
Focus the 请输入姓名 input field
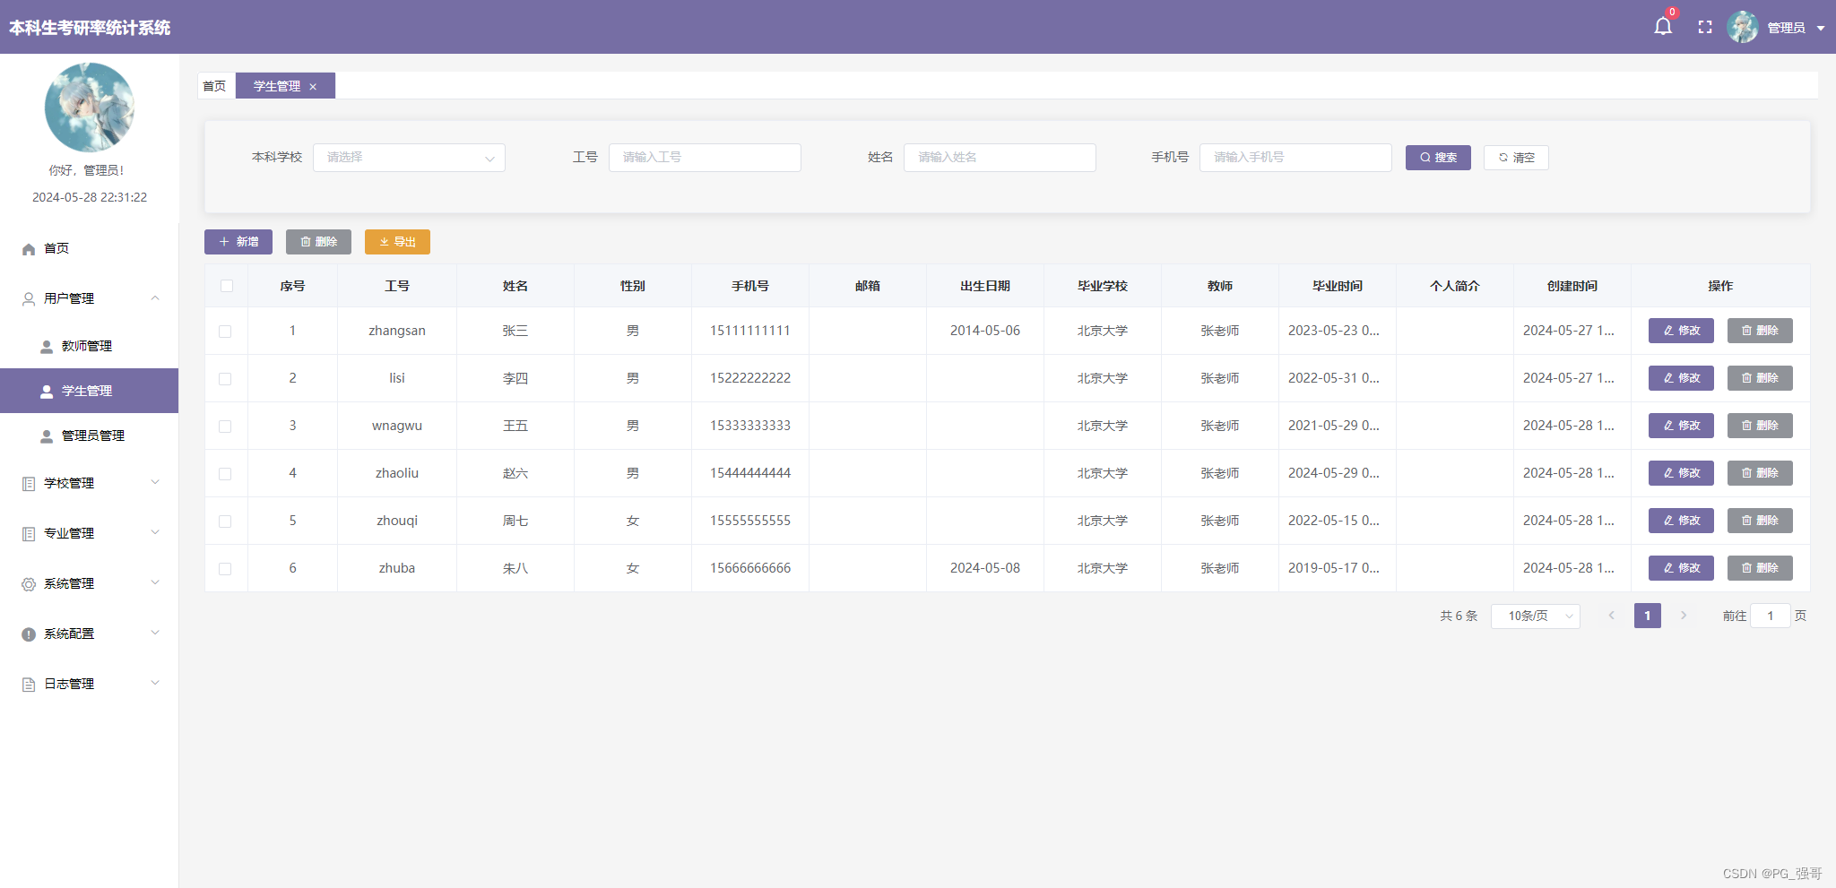click(1000, 158)
